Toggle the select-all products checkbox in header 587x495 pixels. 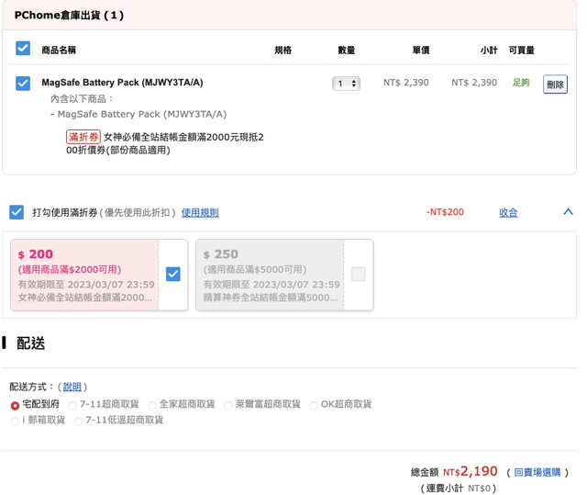23,49
